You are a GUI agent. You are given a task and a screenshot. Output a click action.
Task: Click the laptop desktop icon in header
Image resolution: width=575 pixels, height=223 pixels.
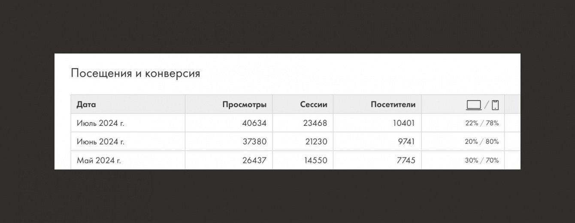[474, 104]
